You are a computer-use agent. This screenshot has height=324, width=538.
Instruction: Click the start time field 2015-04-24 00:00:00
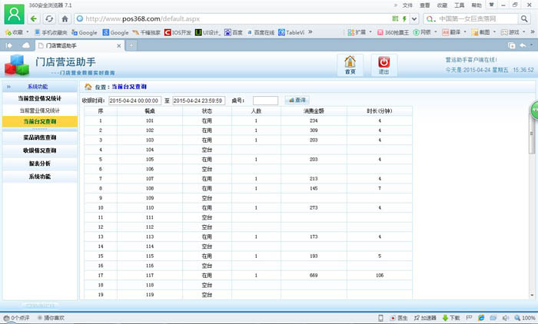tap(134, 101)
